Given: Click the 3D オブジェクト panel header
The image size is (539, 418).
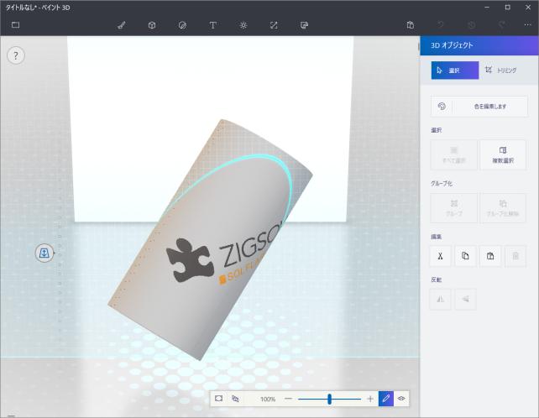Looking at the screenshot, I should pyautogui.click(x=479, y=45).
